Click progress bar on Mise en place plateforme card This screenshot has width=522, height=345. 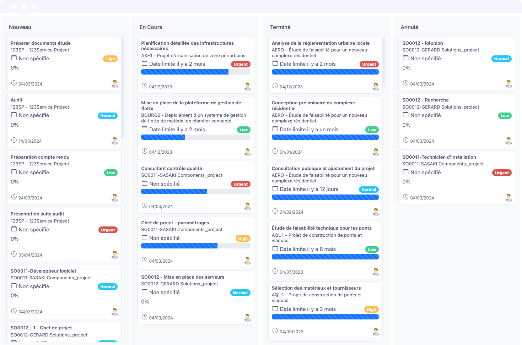pos(195,137)
